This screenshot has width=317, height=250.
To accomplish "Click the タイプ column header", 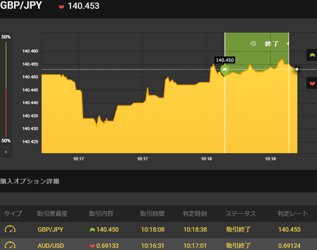I will 13,214.
